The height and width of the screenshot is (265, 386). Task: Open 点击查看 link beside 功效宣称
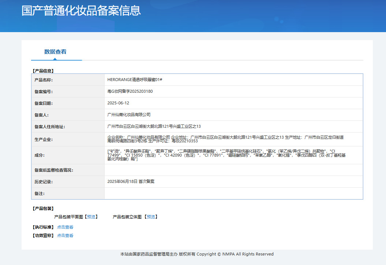tap(65, 235)
